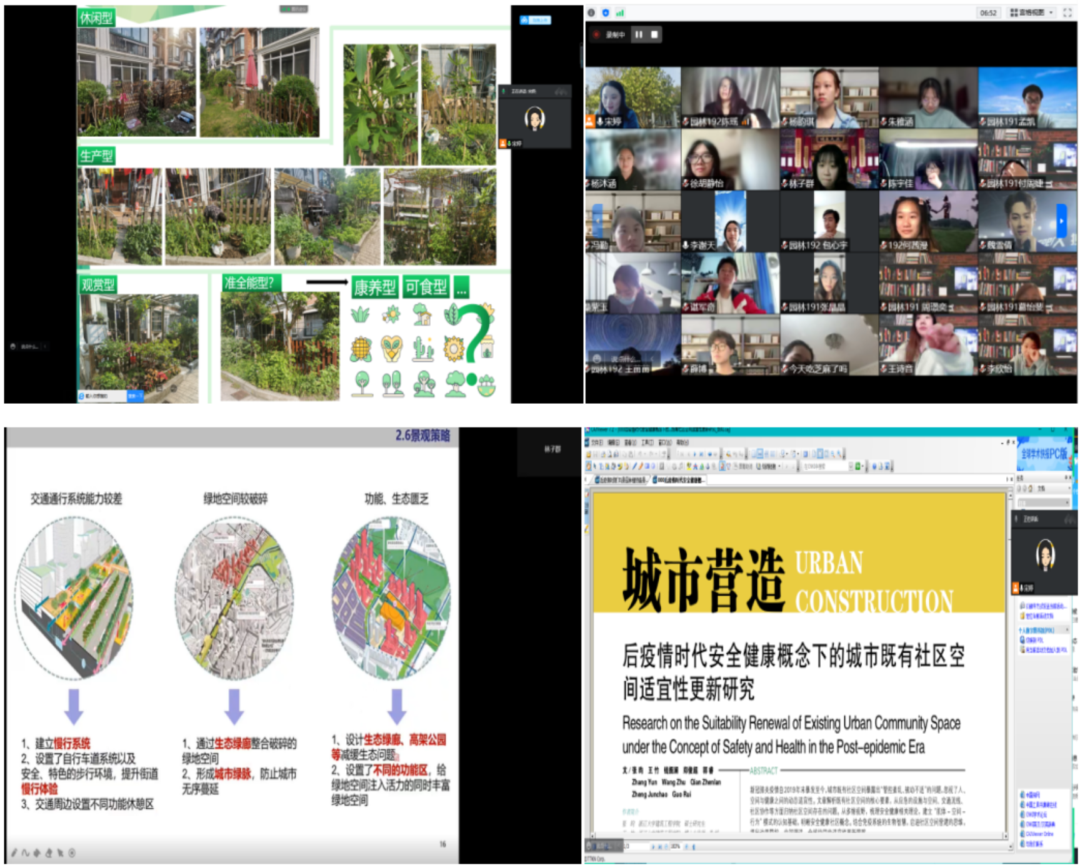Pause the ongoing recording

pos(639,34)
